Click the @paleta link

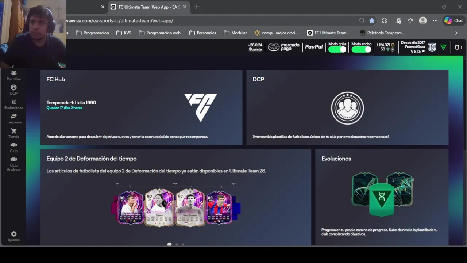tap(255, 49)
